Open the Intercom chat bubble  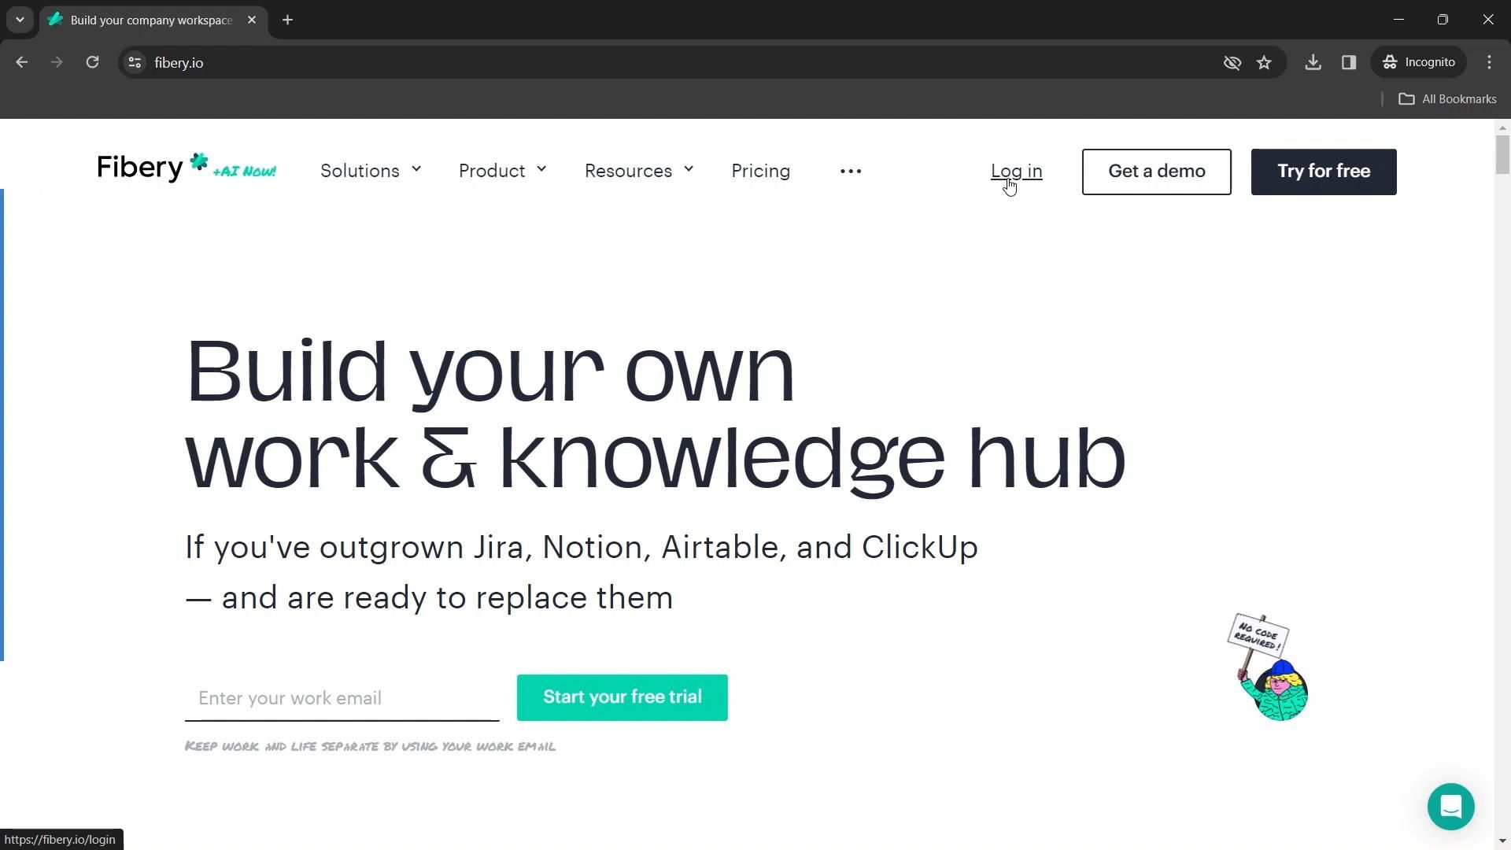pos(1450,806)
